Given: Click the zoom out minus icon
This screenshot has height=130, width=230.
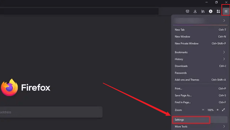Looking at the screenshot, I should click(x=203, y=110).
